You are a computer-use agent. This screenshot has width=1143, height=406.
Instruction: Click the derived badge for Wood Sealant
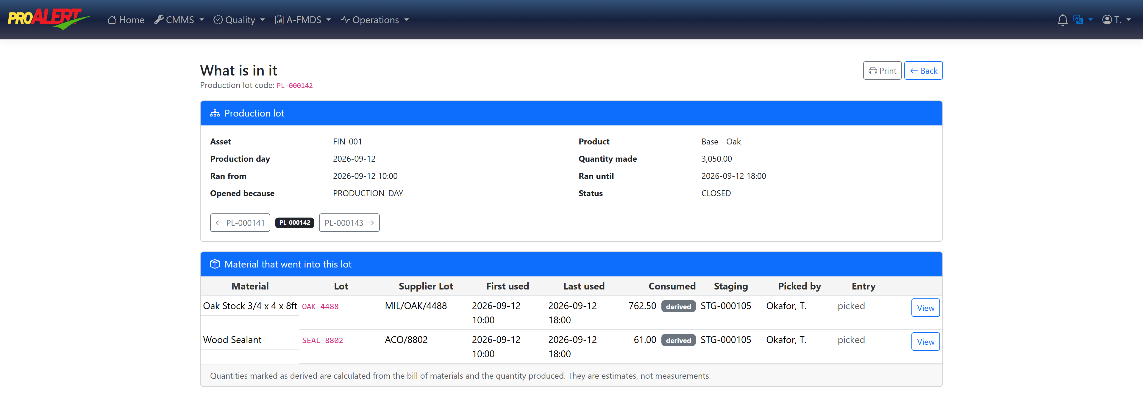tap(678, 340)
